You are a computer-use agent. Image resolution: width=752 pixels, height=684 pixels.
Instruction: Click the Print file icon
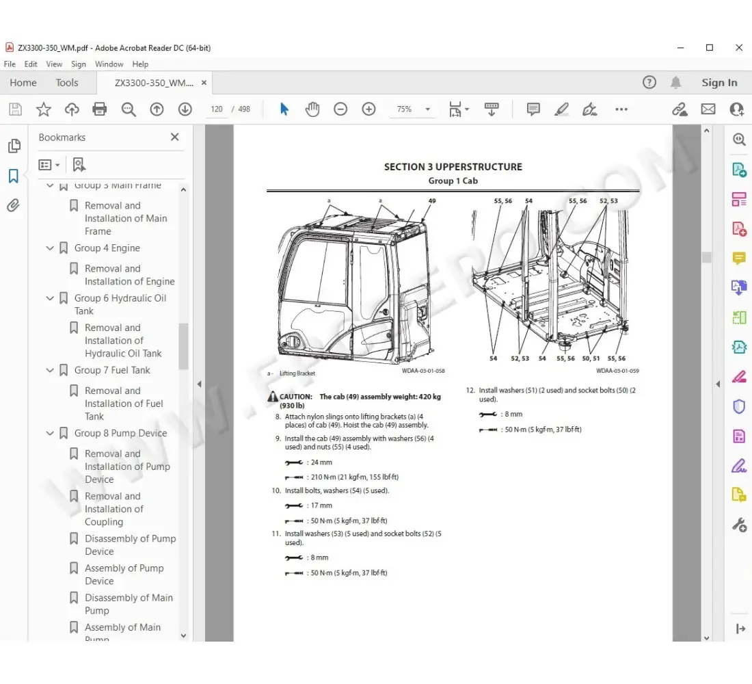pyautogui.click(x=100, y=109)
